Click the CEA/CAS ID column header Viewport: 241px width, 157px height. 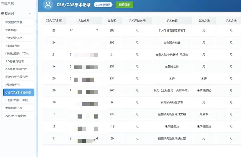54,20
